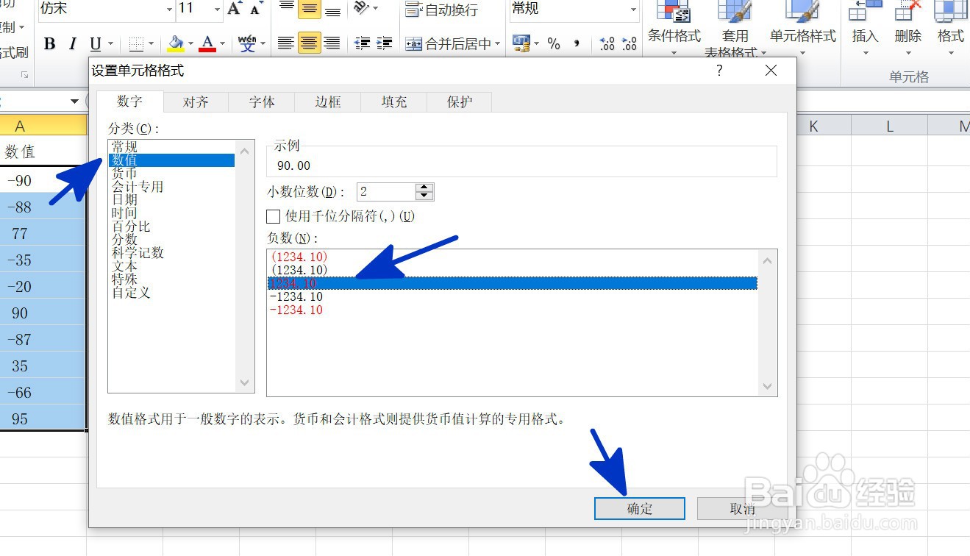Toggle bold formatting in the ribbon
Image resolution: width=970 pixels, height=556 pixels.
[x=49, y=44]
